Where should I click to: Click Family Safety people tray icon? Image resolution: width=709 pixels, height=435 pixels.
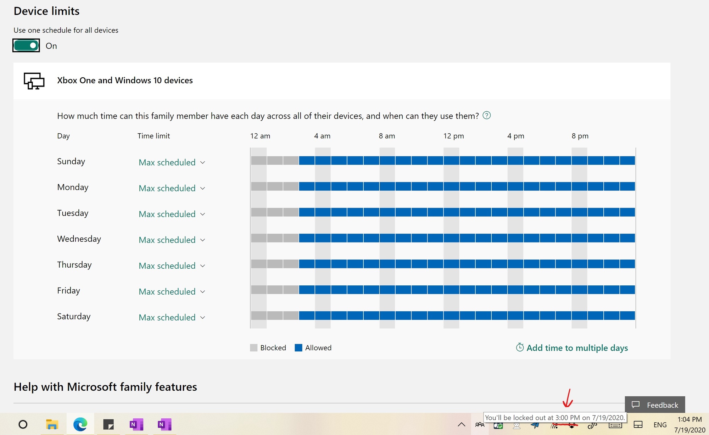pyautogui.click(x=480, y=425)
